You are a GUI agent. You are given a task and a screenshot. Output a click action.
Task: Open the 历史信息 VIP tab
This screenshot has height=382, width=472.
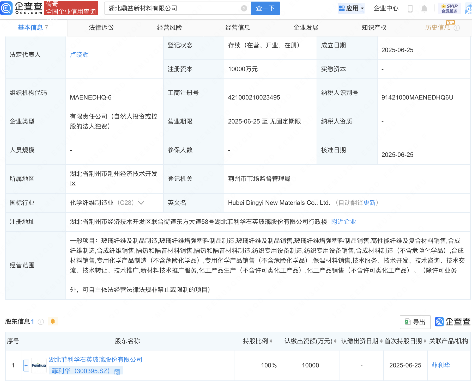tap(438, 28)
